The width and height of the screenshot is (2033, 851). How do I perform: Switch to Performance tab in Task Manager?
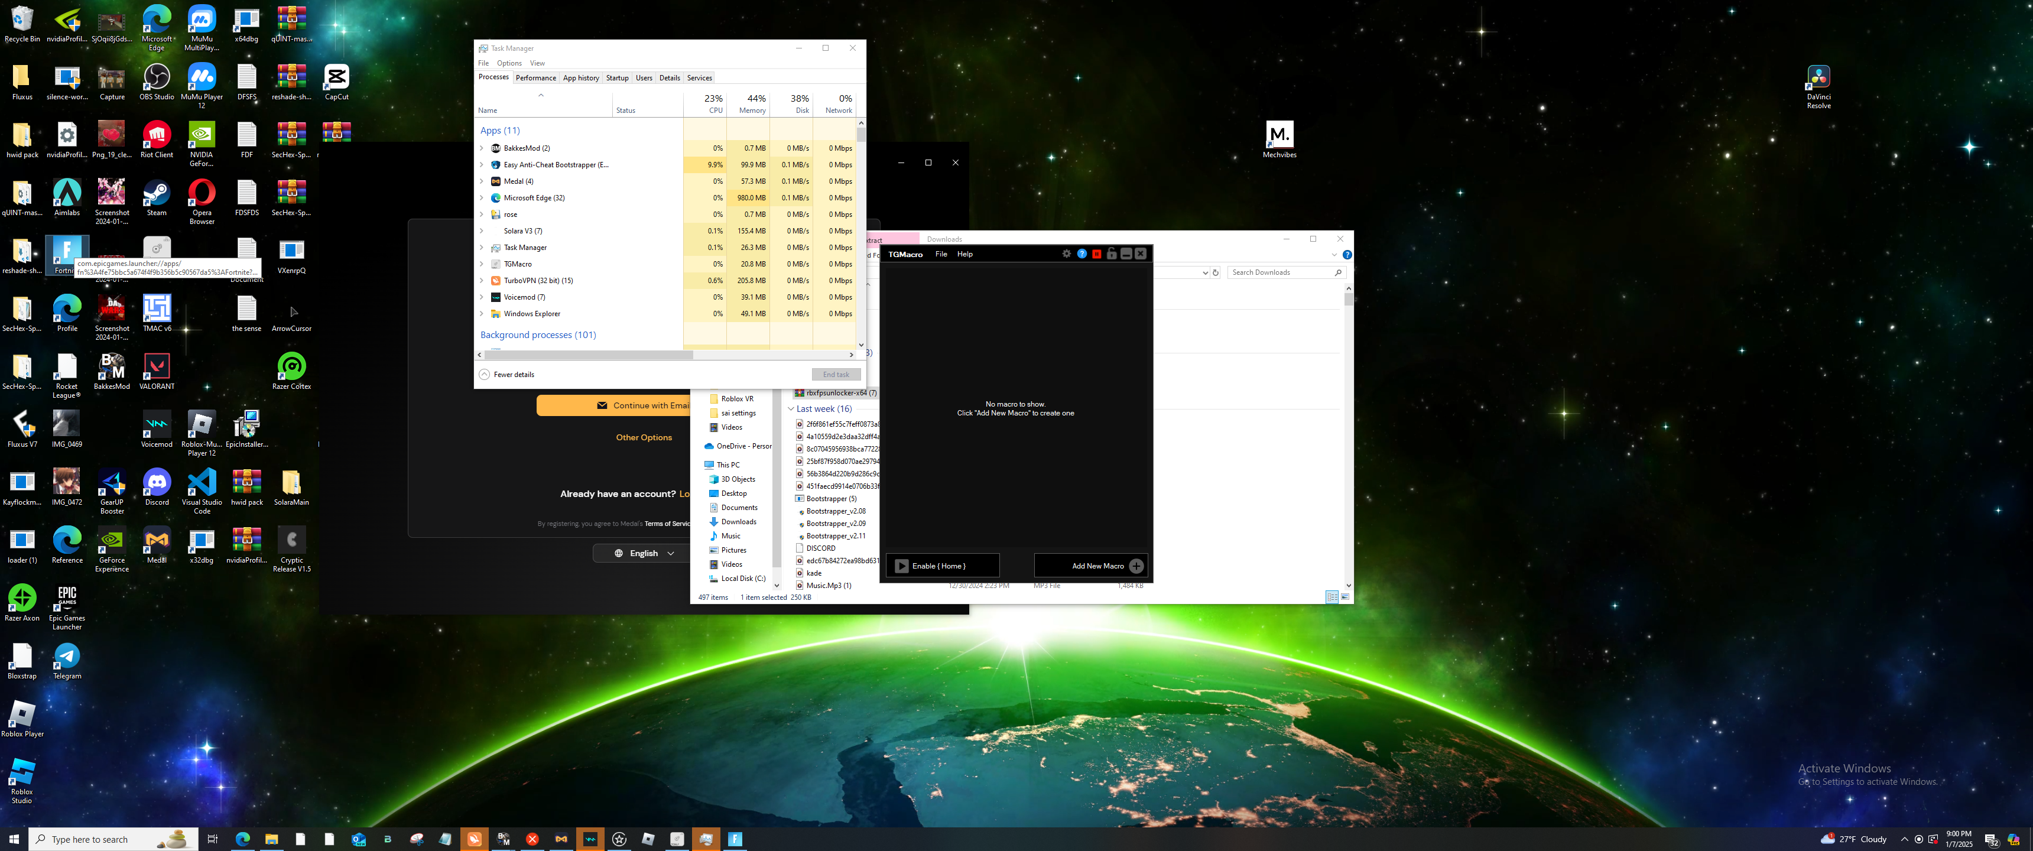pos(535,78)
